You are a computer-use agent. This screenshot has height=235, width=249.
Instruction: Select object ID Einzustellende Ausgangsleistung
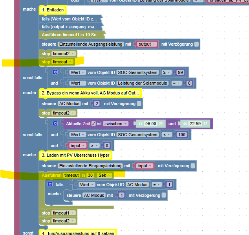(91, 44)
